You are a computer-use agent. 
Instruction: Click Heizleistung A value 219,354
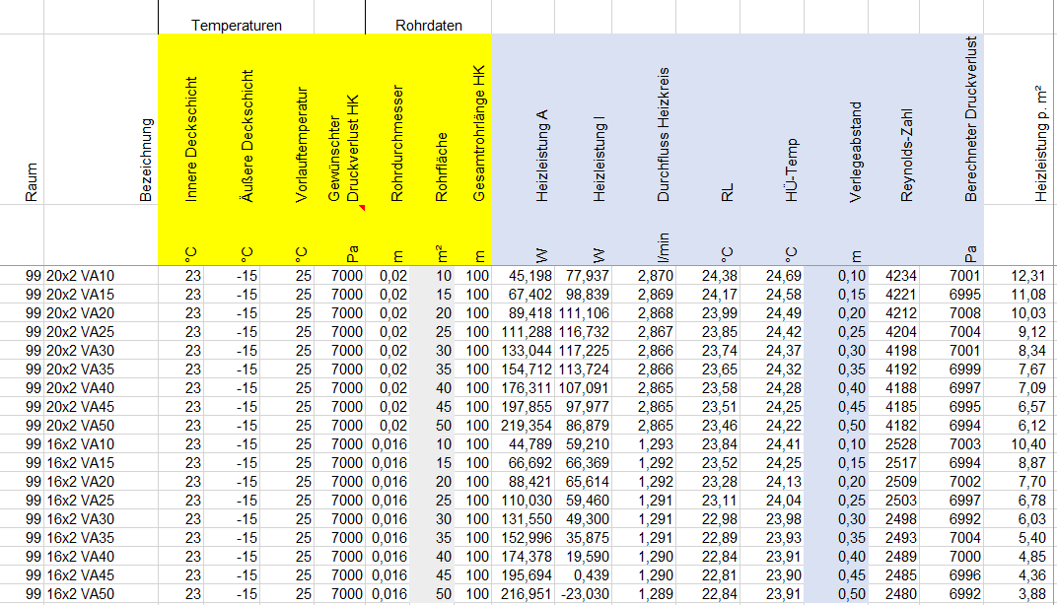(524, 426)
